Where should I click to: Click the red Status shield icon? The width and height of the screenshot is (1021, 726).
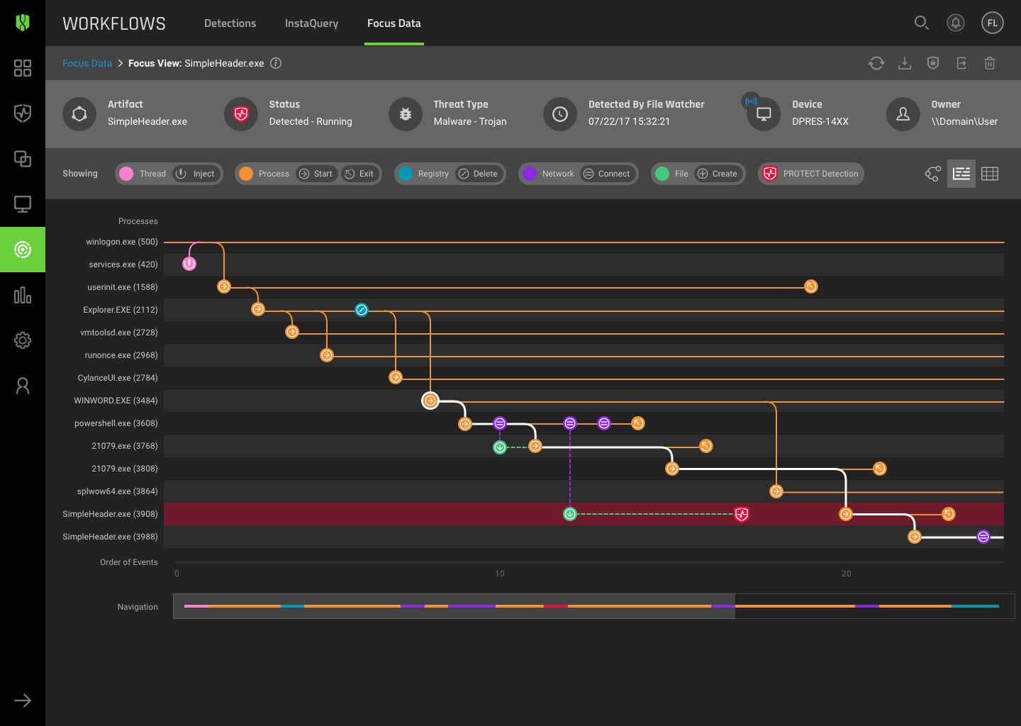tap(241, 113)
